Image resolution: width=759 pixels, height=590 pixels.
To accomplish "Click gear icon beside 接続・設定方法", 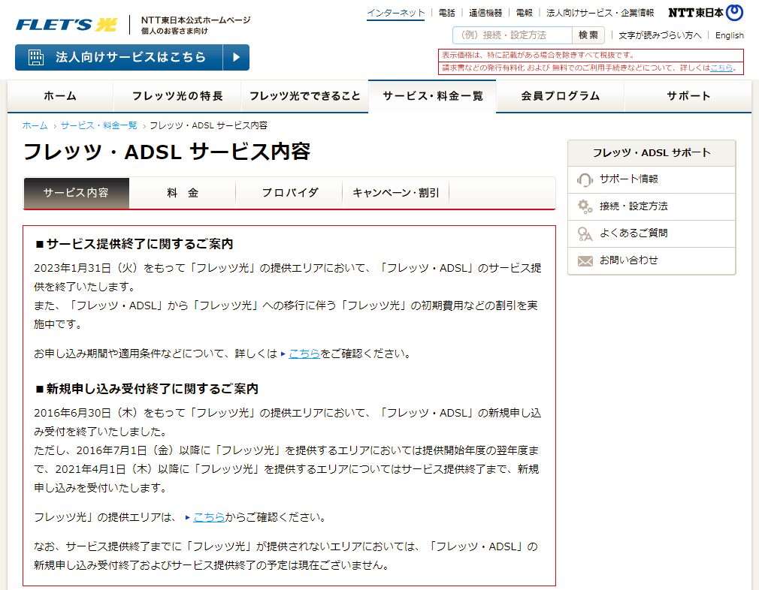I will tap(585, 206).
